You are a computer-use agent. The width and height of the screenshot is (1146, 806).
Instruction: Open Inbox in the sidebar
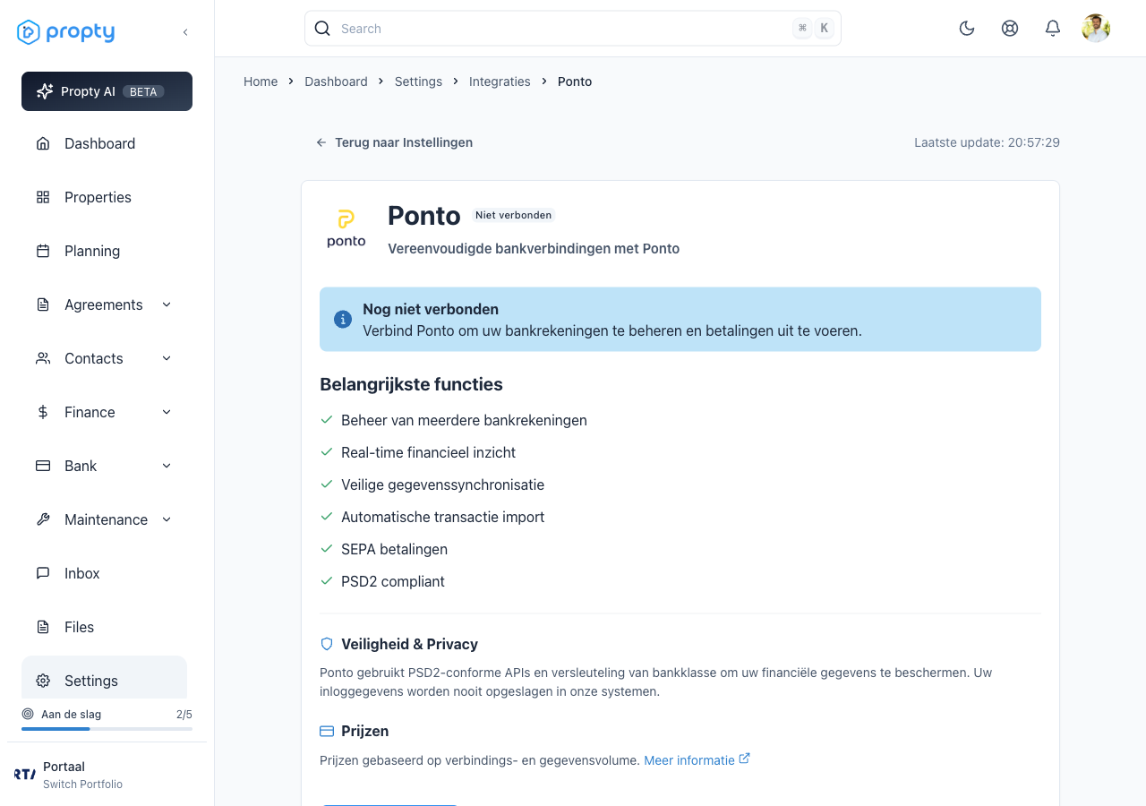point(104,573)
